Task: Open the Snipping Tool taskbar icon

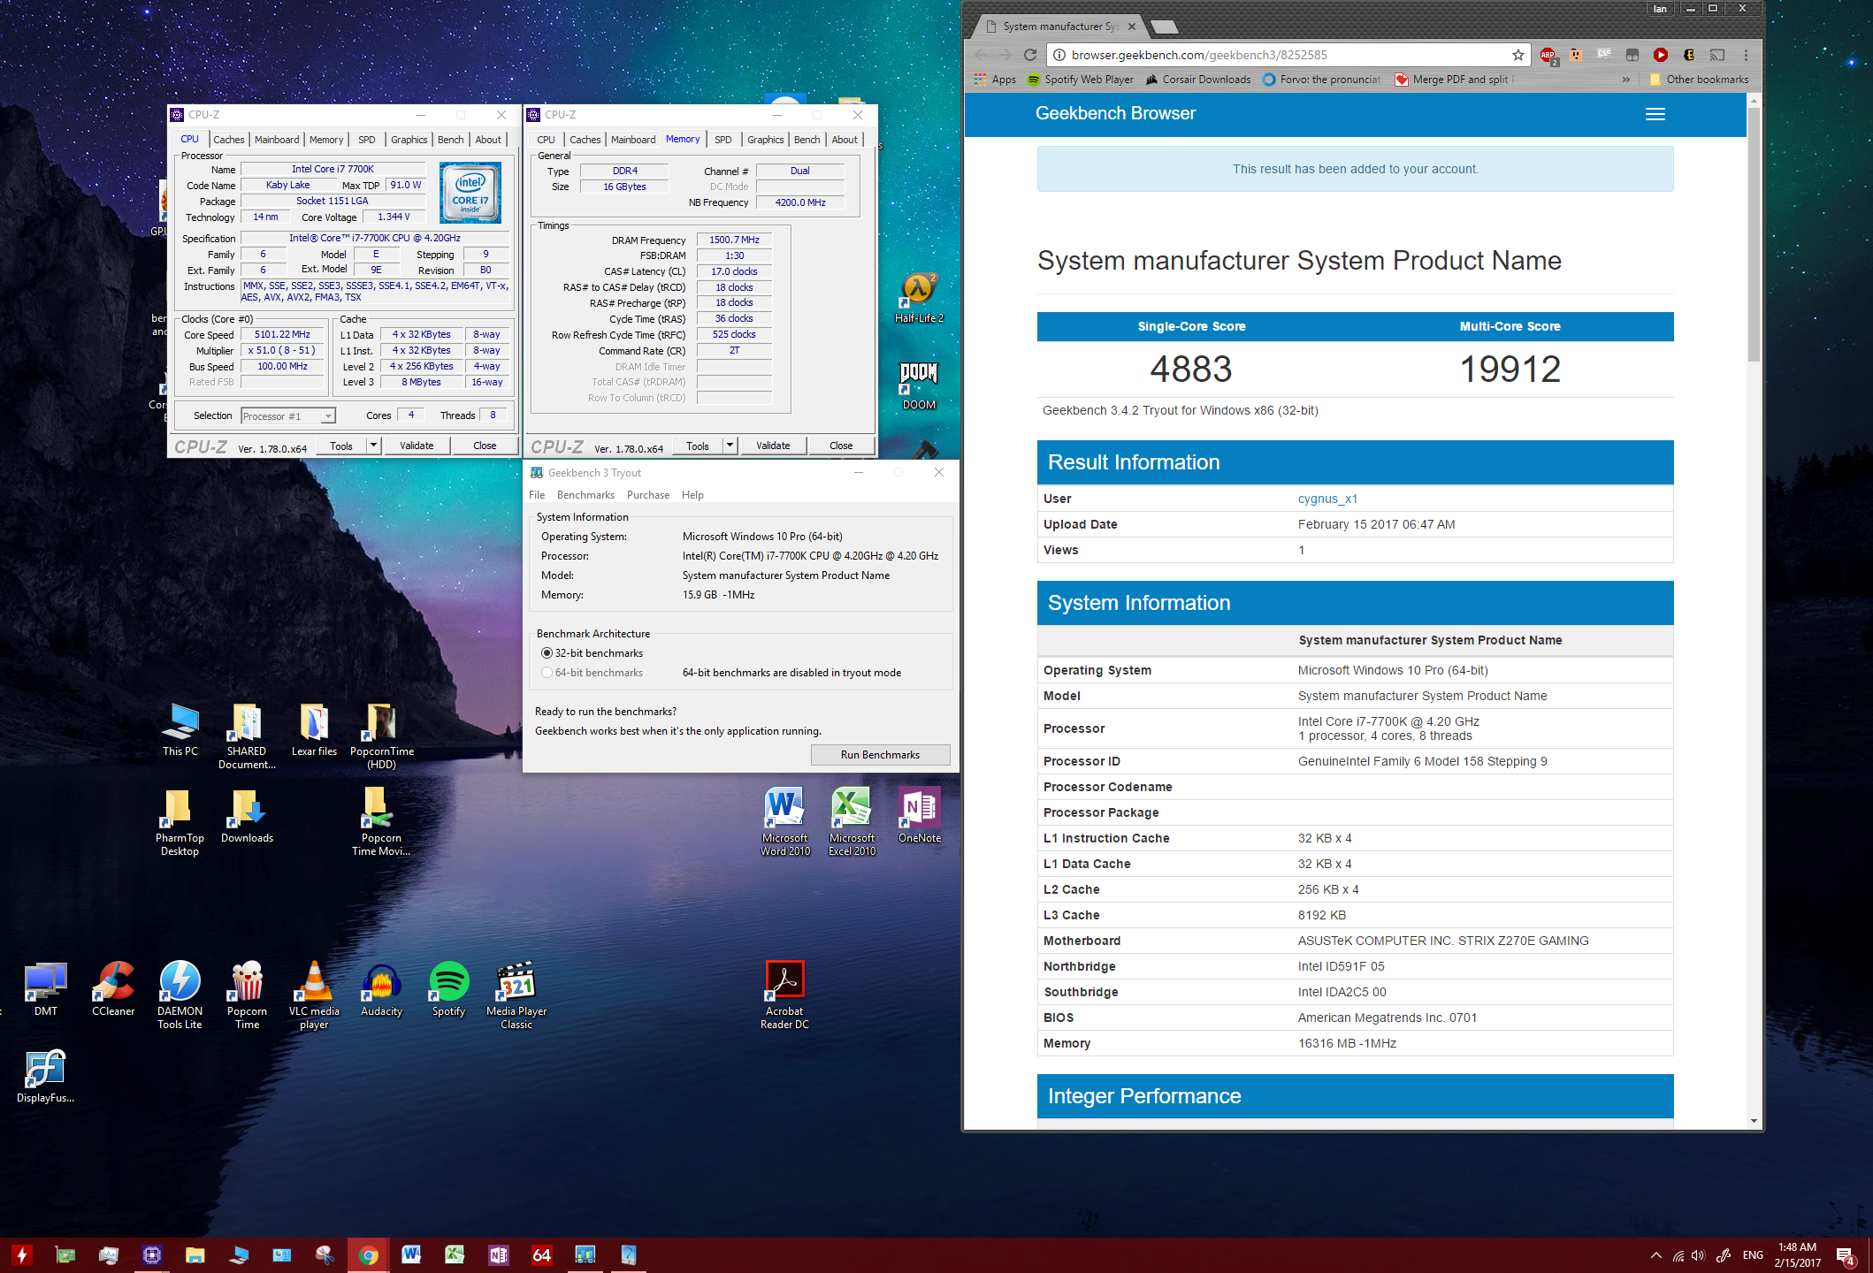Action: click(325, 1254)
